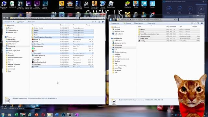Screen dimensions: 208x117
Task: Open Adobe After Effects 2019 desktop shortcut
Action: tap(29, 5)
